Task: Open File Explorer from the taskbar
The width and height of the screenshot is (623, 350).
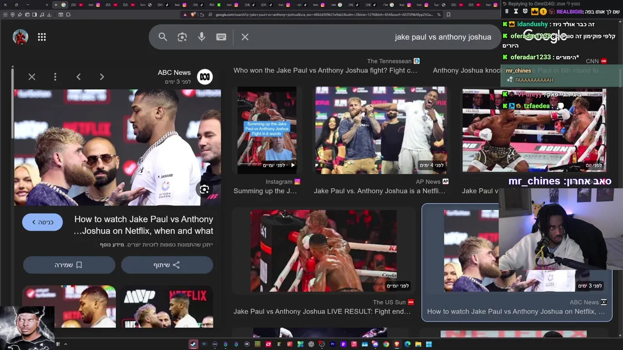Action: [418, 344]
